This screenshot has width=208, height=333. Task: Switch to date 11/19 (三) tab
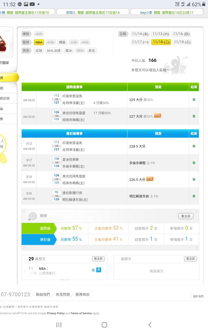click(x=182, y=42)
